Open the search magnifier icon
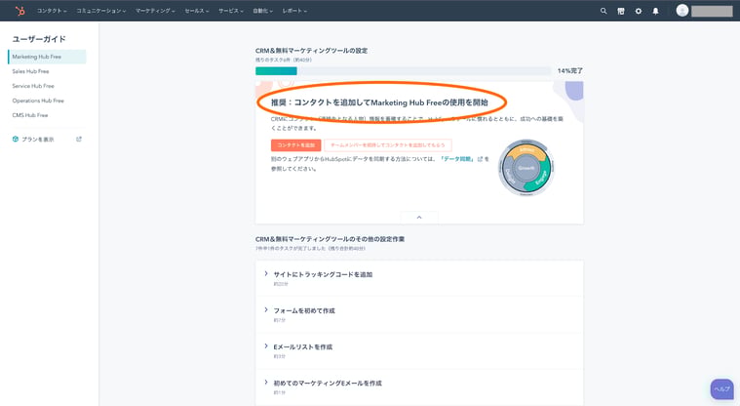This screenshot has height=406, width=740. point(604,11)
